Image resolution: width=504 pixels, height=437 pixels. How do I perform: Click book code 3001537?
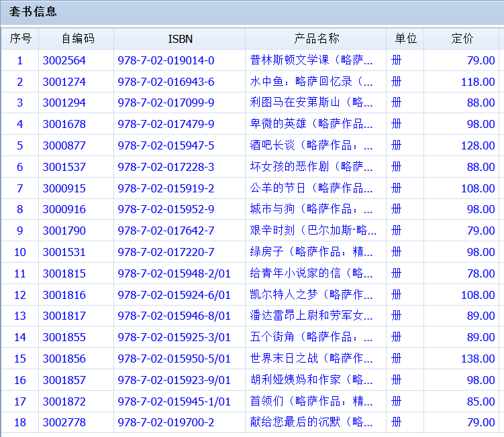pos(64,167)
